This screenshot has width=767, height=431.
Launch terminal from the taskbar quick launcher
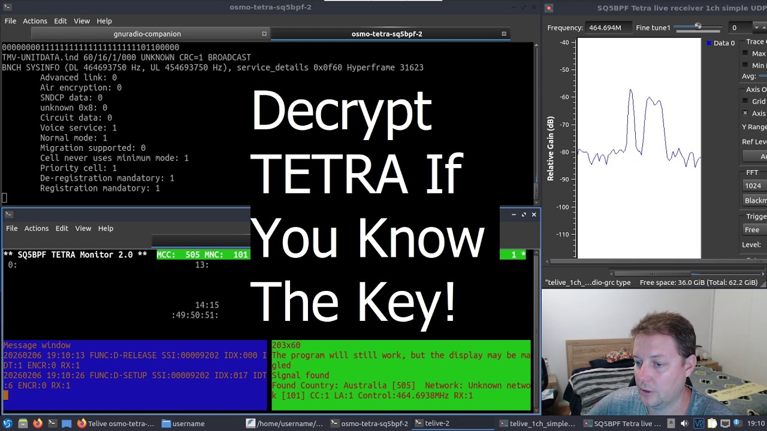click(52, 423)
